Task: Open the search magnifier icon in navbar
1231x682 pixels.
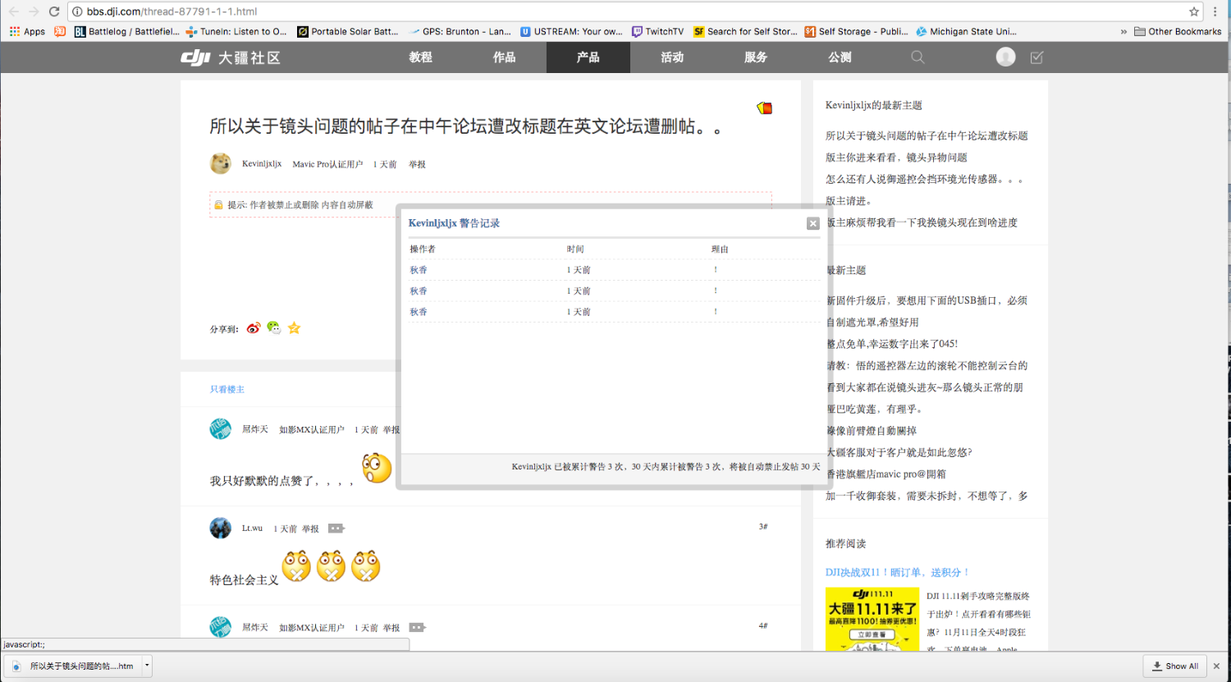Action: pos(918,57)
